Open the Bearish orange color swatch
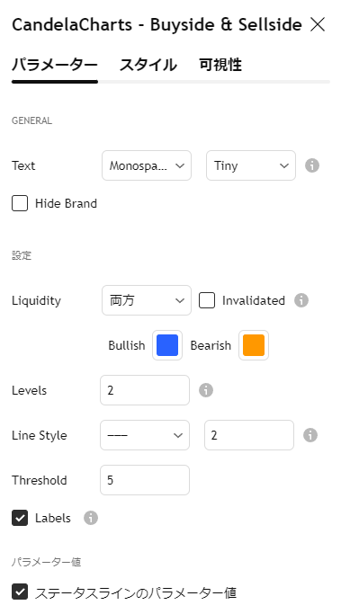 tap(254, 345)
